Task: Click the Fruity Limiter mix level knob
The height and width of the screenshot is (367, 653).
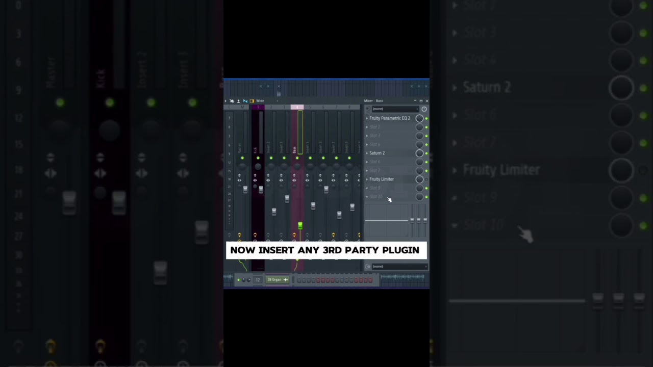Action: [x=419, y=179]
